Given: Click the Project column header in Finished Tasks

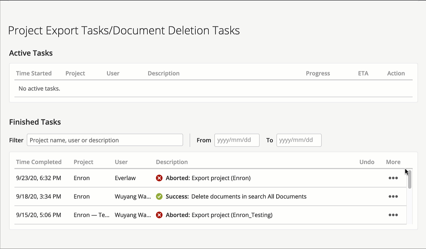Looking at the screenshot, I should tap(83, 162).
